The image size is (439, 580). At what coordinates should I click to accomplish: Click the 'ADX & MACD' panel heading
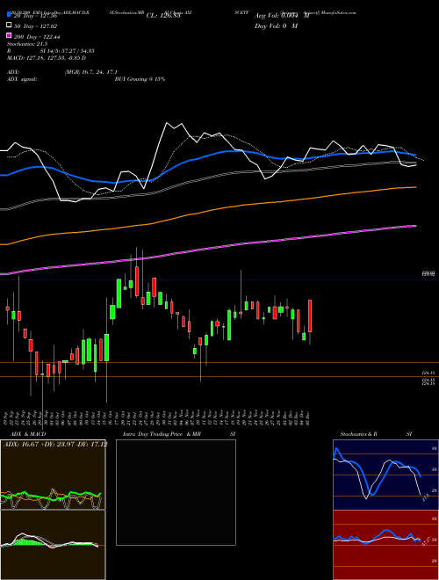[28, 434]
